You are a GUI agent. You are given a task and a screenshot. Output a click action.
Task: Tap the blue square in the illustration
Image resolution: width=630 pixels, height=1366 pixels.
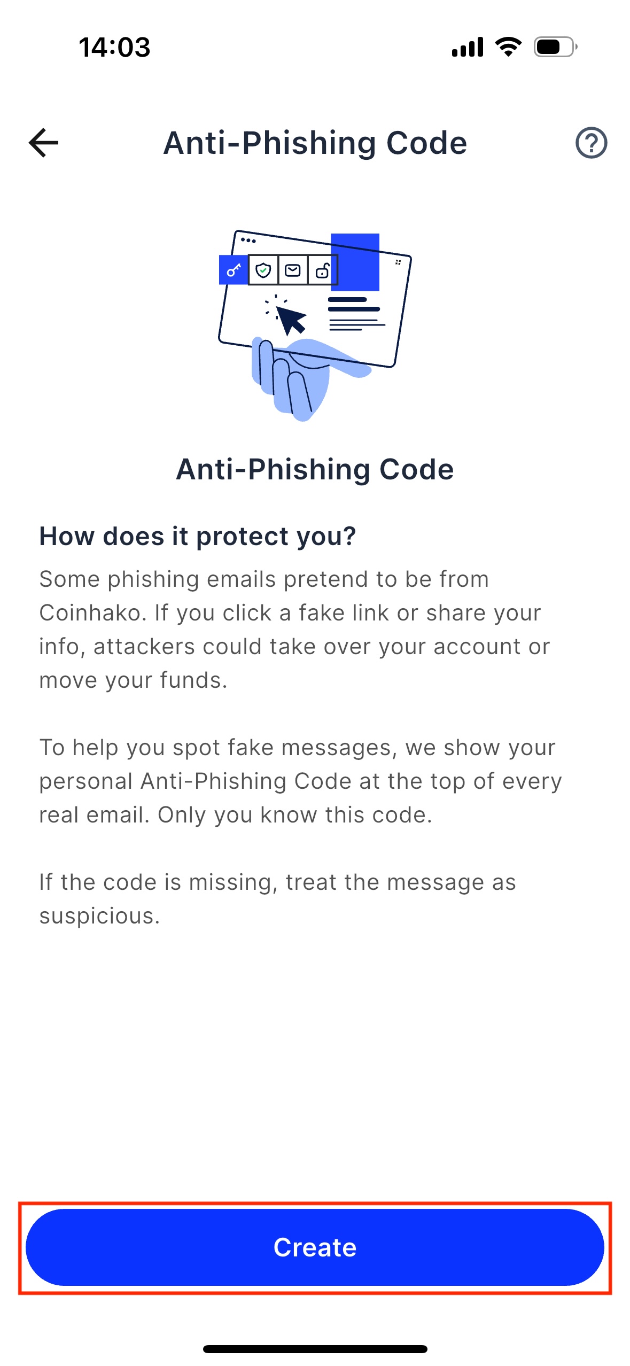[355, 262]
